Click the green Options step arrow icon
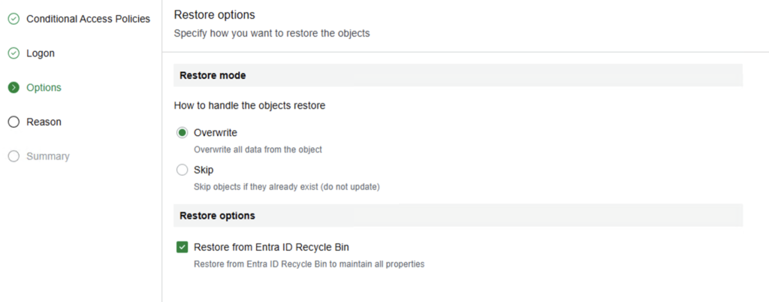 click(14, 88)
